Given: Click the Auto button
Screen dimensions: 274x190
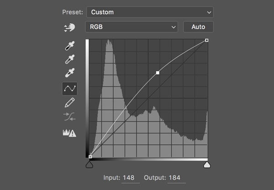Looking at the screenshot, I should [198, 27].
